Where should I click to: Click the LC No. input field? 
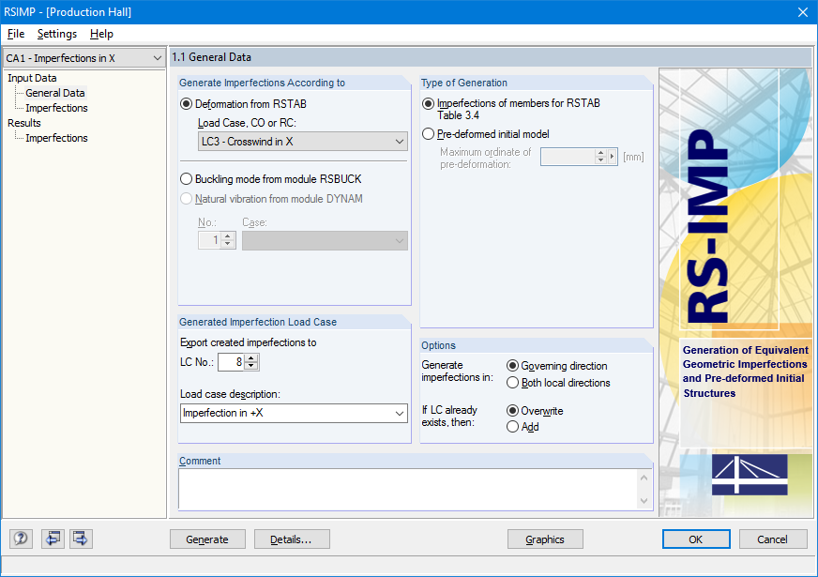pyautogui.click(x=231, y=362)
